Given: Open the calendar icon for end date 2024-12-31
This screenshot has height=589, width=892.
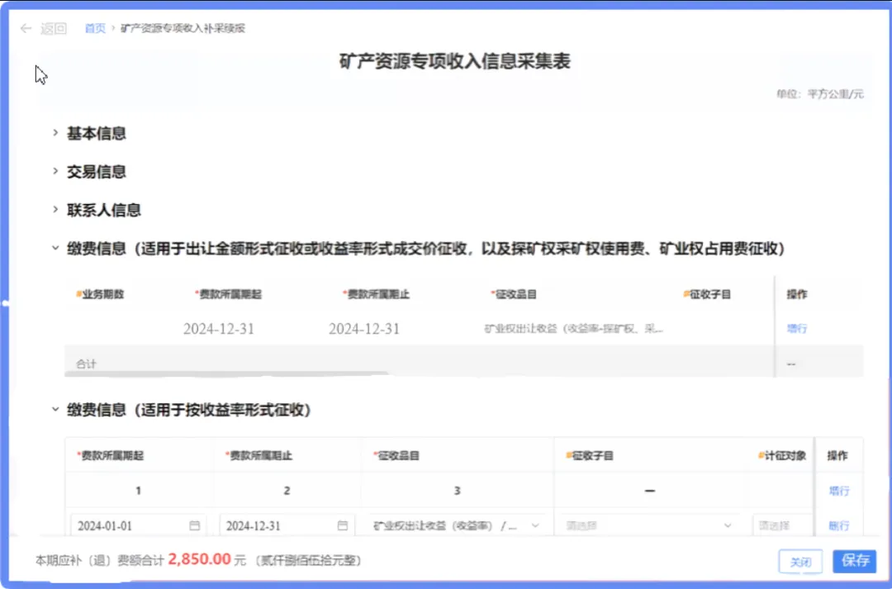Looking at the screenshot, I should click(x=343, y=525).
